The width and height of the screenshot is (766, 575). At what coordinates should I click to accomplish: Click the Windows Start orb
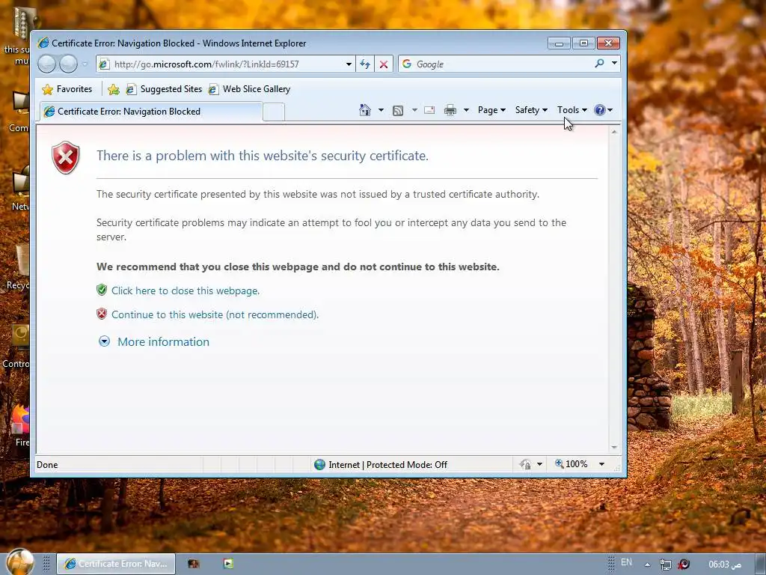click(x=20, y=562)
